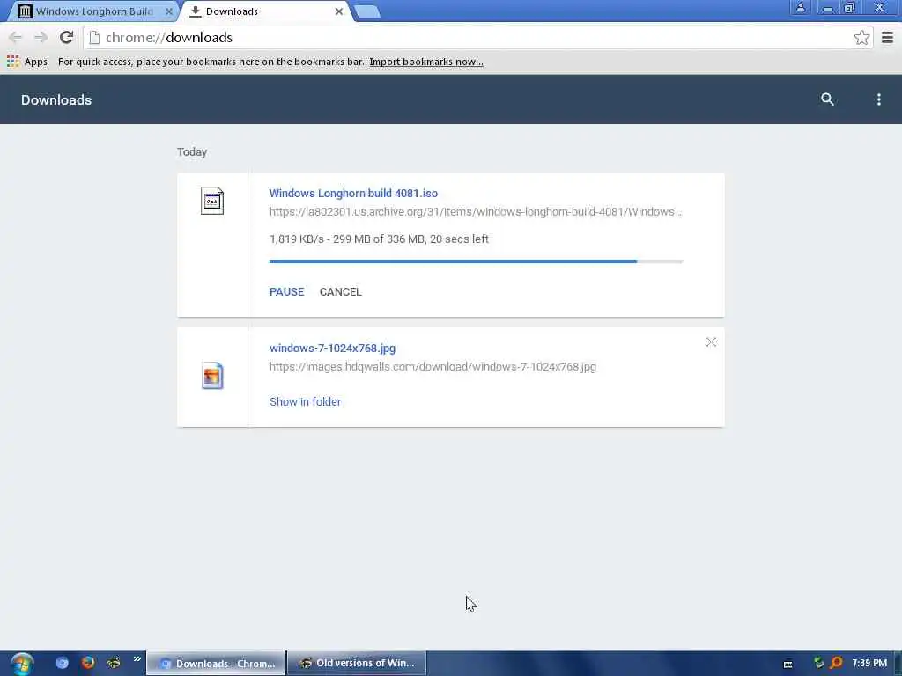Close the Windows Longhorn Build tab

tap(168, 11)
